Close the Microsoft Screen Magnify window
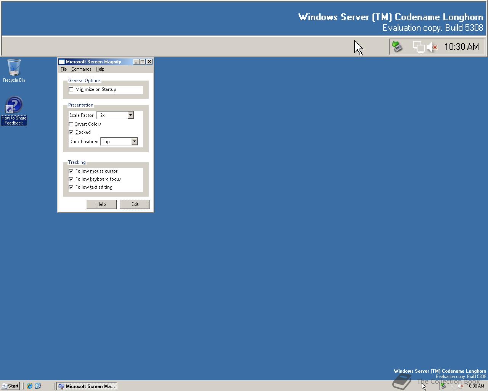 coord(149,62)
